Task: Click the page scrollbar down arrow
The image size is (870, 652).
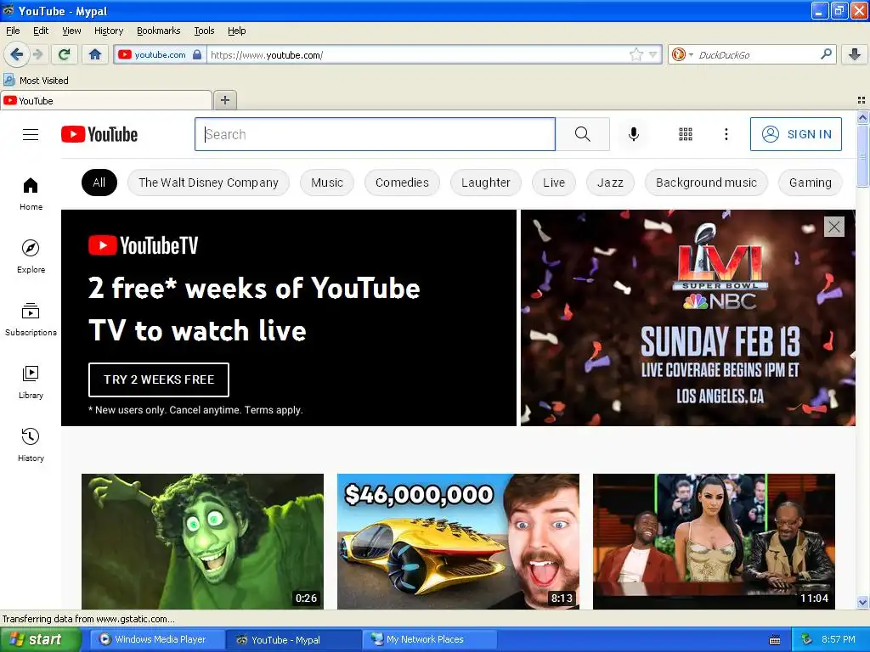Action: pyautogui.click(x=862, y=602)
